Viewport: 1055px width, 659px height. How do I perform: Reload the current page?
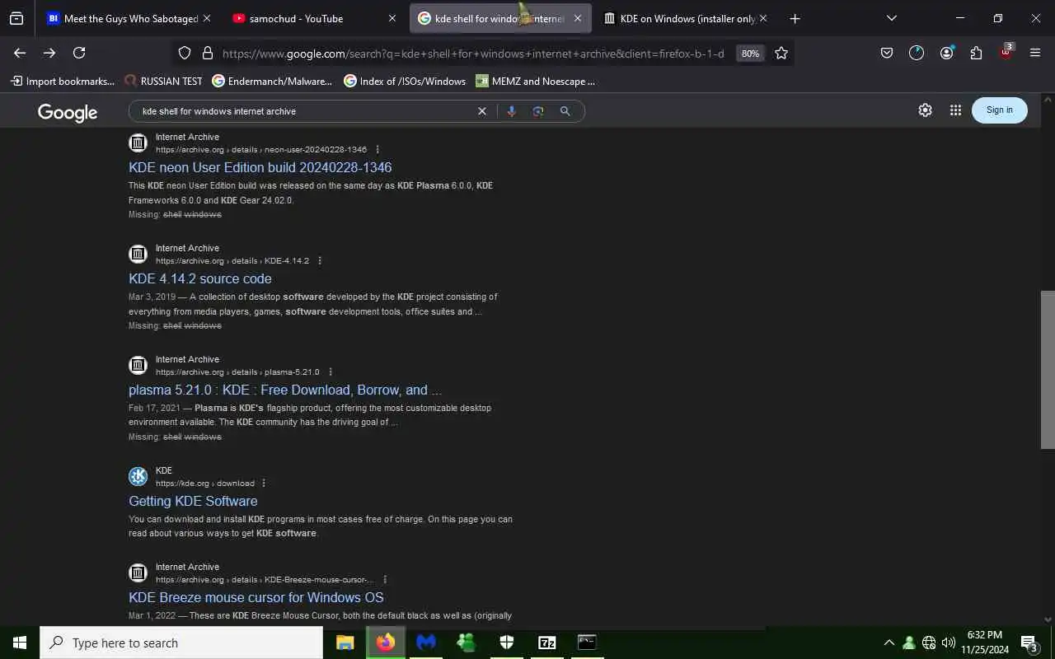(79, 53)
